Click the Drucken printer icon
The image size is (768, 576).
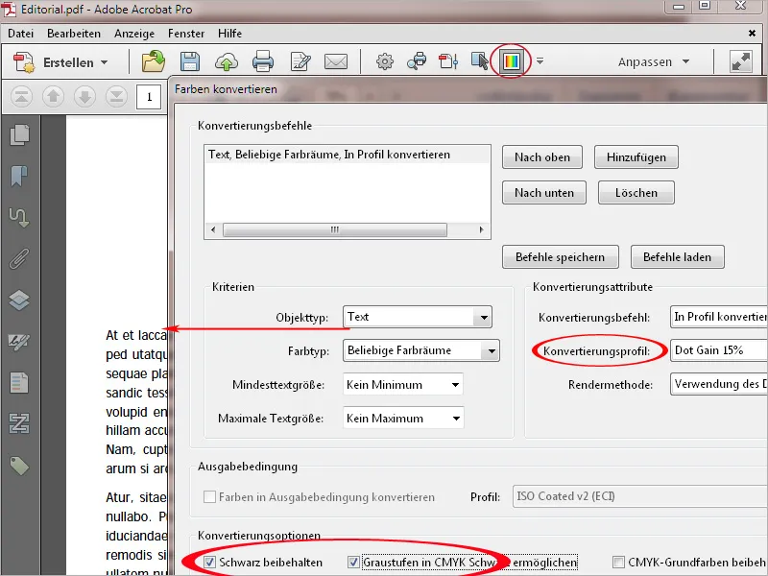pyautogui.click(x=265, y=60)
